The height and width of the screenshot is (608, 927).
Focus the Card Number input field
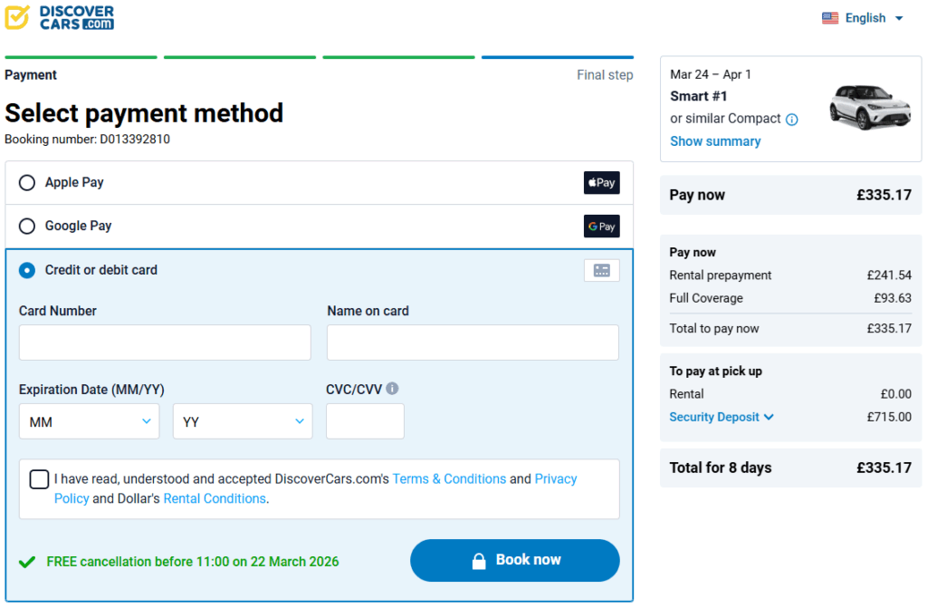pos(165,343)
